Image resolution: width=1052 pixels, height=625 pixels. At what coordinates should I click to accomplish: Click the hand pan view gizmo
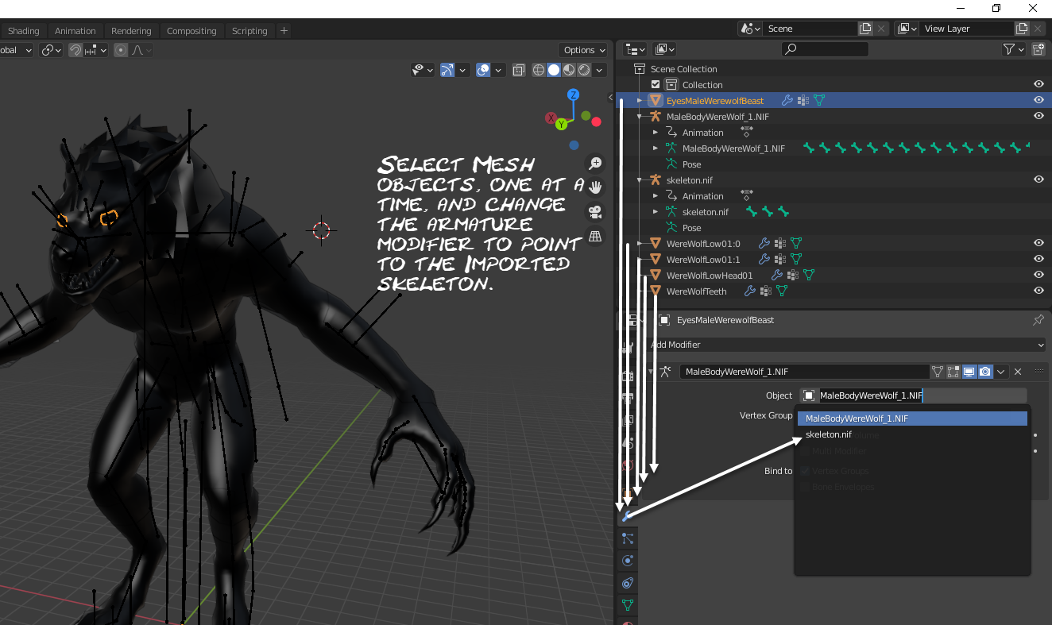pyautogui.click(x=594, y=188)
